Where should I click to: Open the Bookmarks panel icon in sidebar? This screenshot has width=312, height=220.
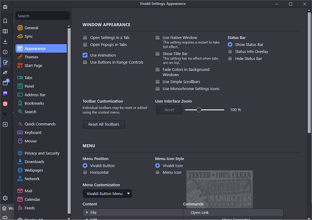coord(5,21)
